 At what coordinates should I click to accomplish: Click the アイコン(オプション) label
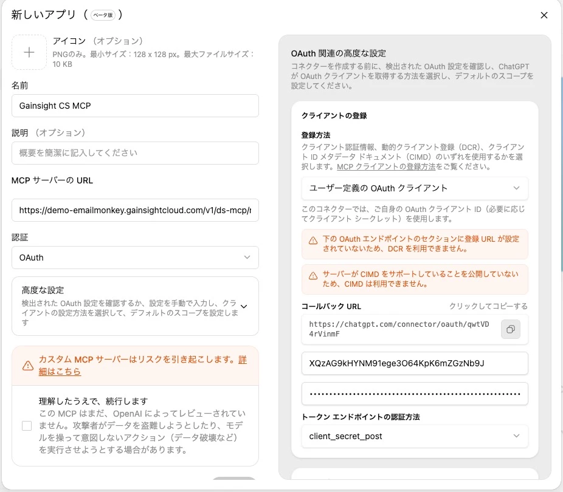98,41
